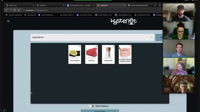Open the Launch Meeting bookmark
The height and width of the screenshot is (112, 200).
point(47,15)
